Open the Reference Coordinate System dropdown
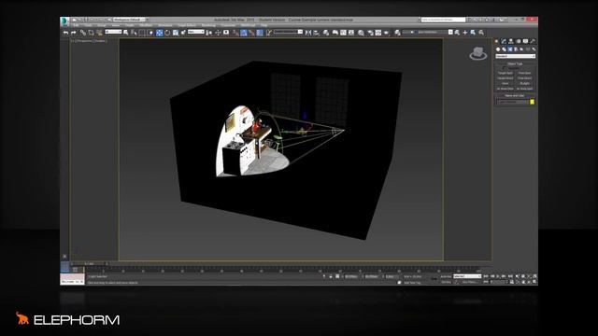Screen dimensions: 598x336 (x=196, y=32)
